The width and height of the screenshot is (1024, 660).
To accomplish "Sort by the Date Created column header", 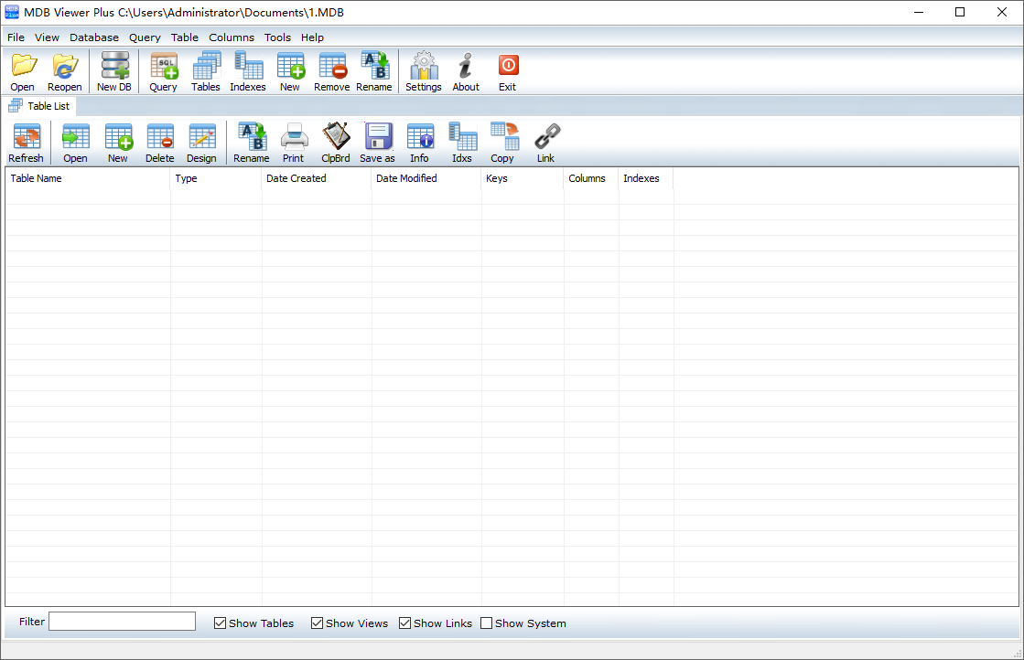I will click(x=316, y=178).
